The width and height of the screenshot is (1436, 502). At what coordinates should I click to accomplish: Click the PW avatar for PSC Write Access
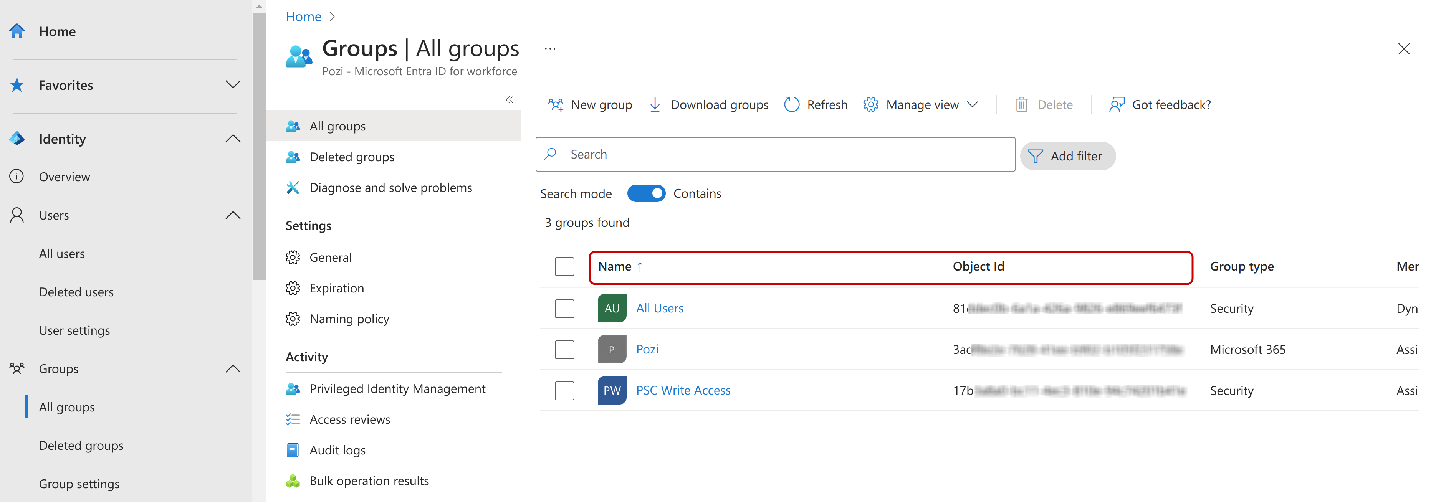pos(612,390)
